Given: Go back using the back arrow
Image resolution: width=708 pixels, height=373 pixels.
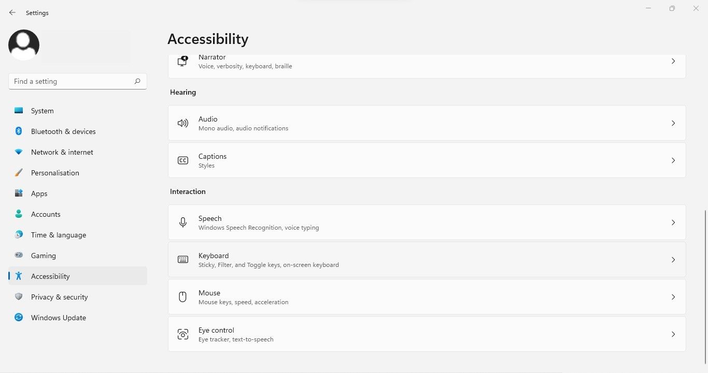Looking at the screenshot, I should tap(12, 12).
